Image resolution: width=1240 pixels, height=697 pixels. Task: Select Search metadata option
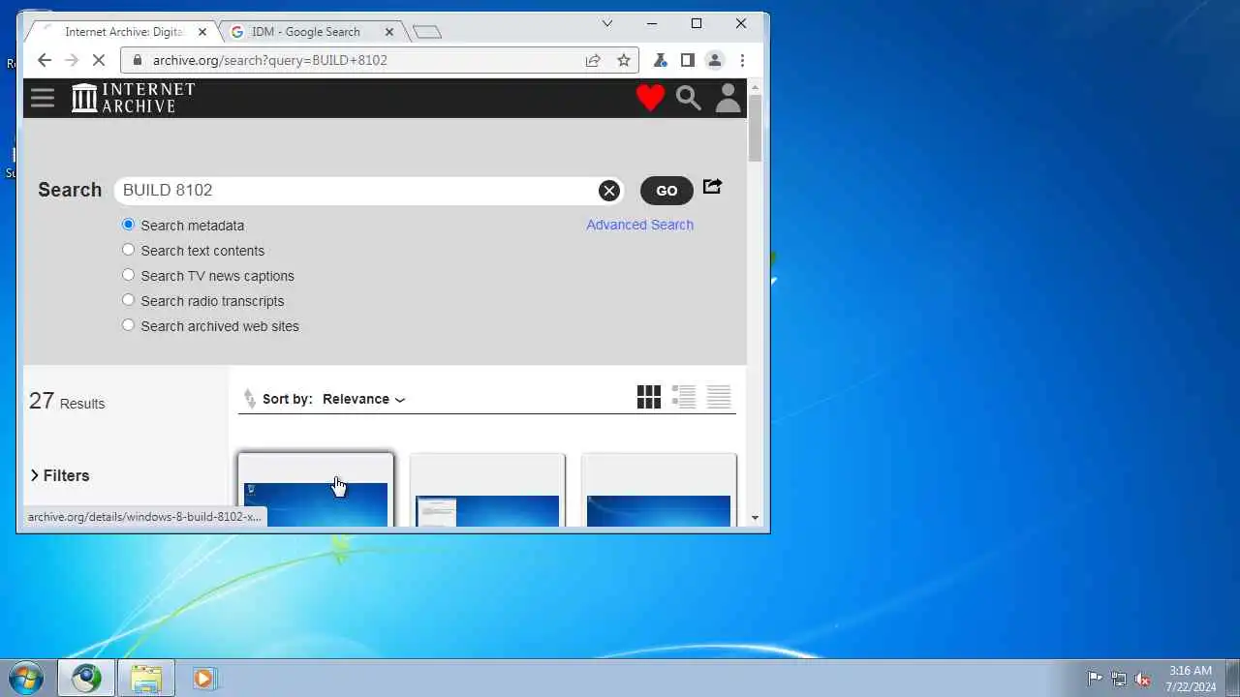click(x=128, y=225)
